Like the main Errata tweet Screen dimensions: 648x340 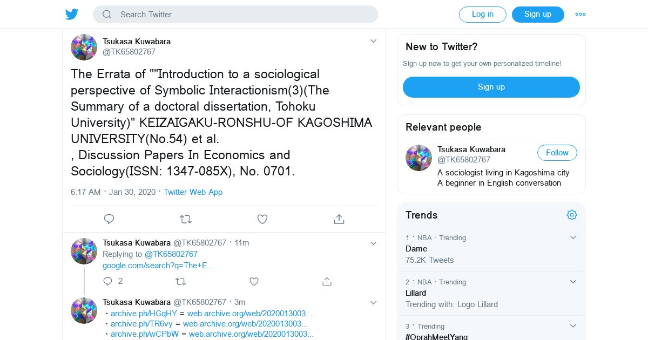(262, 219)
